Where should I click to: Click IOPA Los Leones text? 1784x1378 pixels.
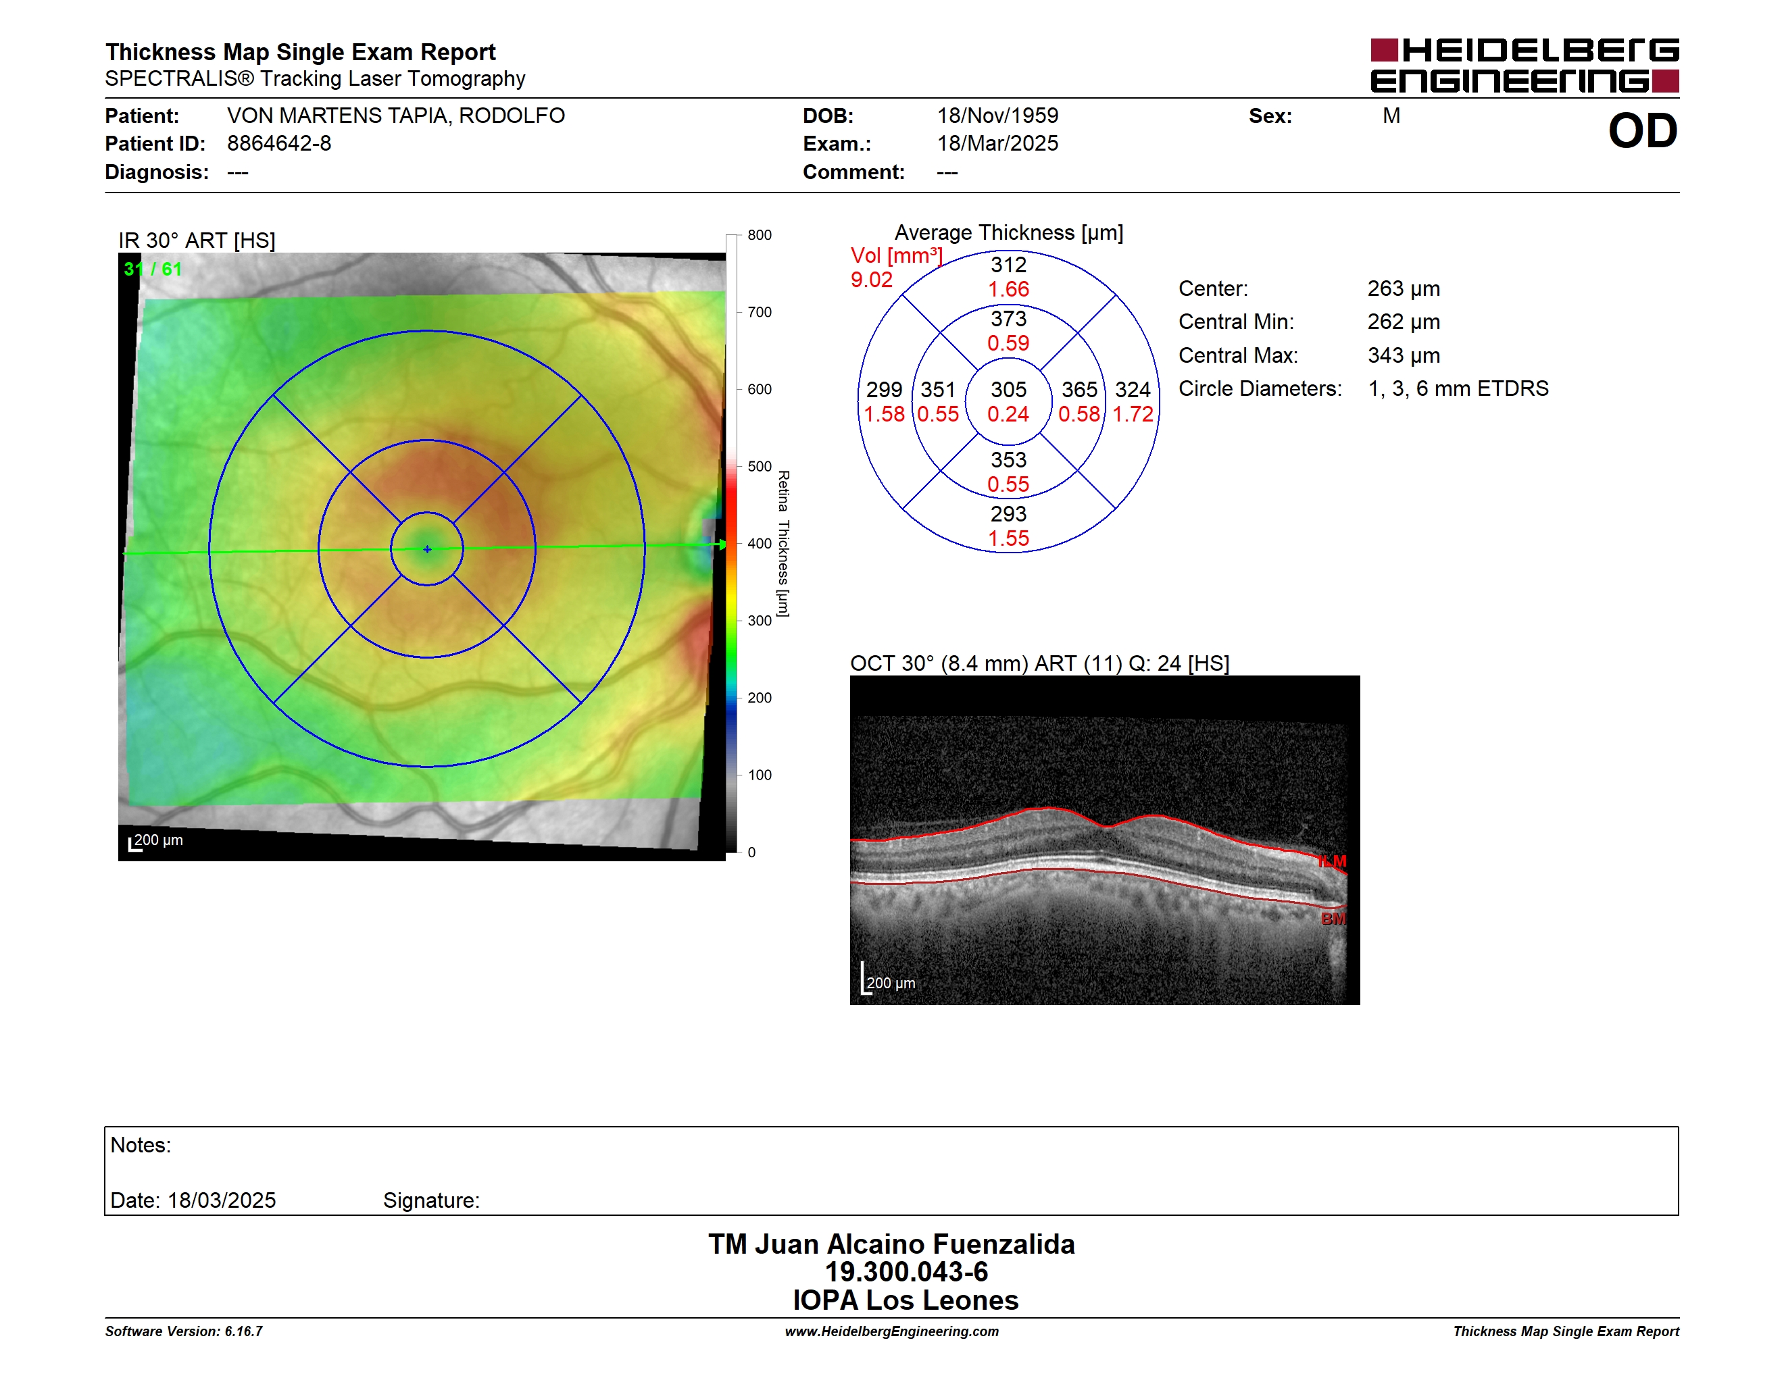pos(906,1300)
